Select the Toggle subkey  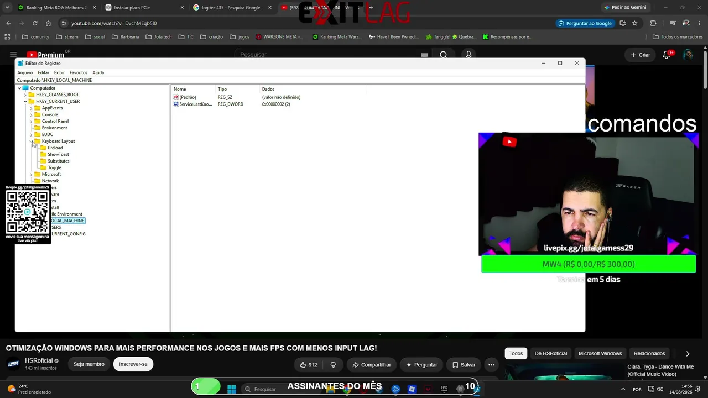click(54, 167)
